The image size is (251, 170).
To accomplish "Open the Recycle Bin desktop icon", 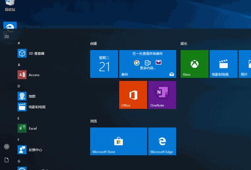I will pos(10,6).
